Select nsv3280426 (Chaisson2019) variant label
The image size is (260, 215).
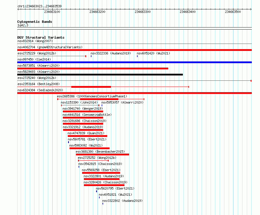tap(105, 182)
